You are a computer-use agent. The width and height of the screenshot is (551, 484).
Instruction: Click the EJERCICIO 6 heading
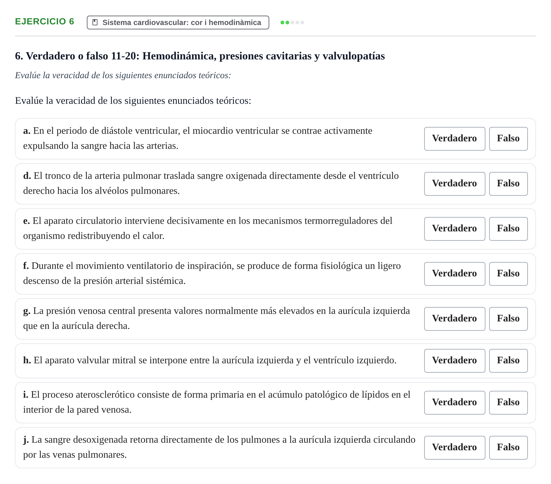tap(45, 22)
